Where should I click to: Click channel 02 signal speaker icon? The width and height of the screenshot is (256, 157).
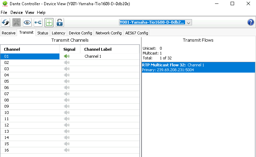pyautogui.click(x=67, y=63)
